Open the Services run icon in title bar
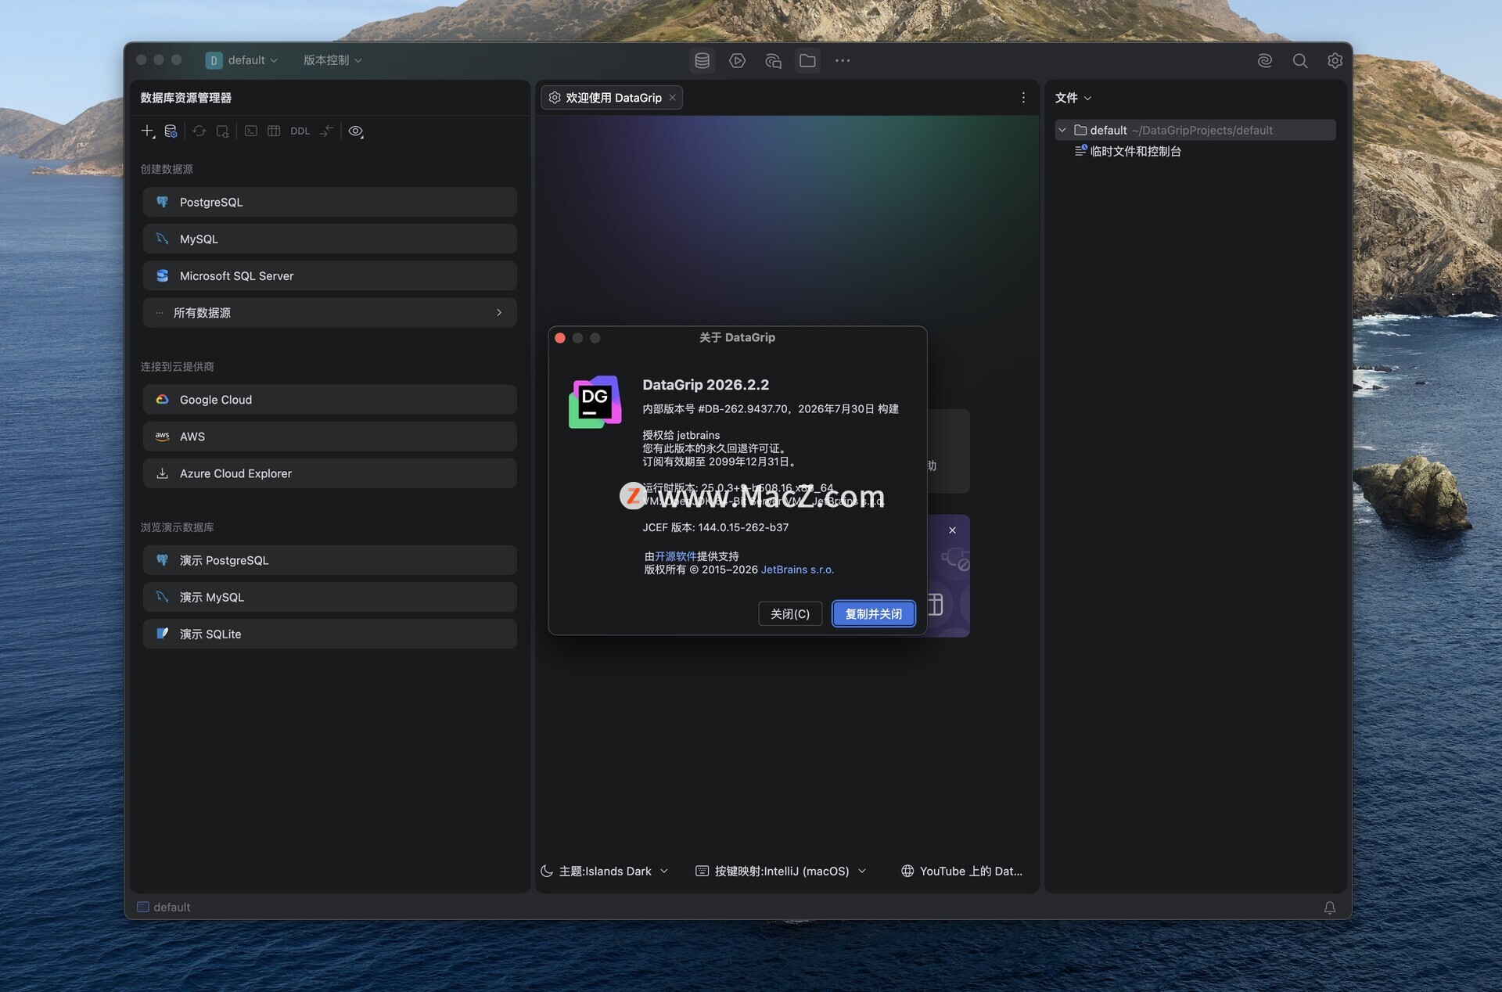Screen dimensions: 1502x992 click(x=737, y=60)
